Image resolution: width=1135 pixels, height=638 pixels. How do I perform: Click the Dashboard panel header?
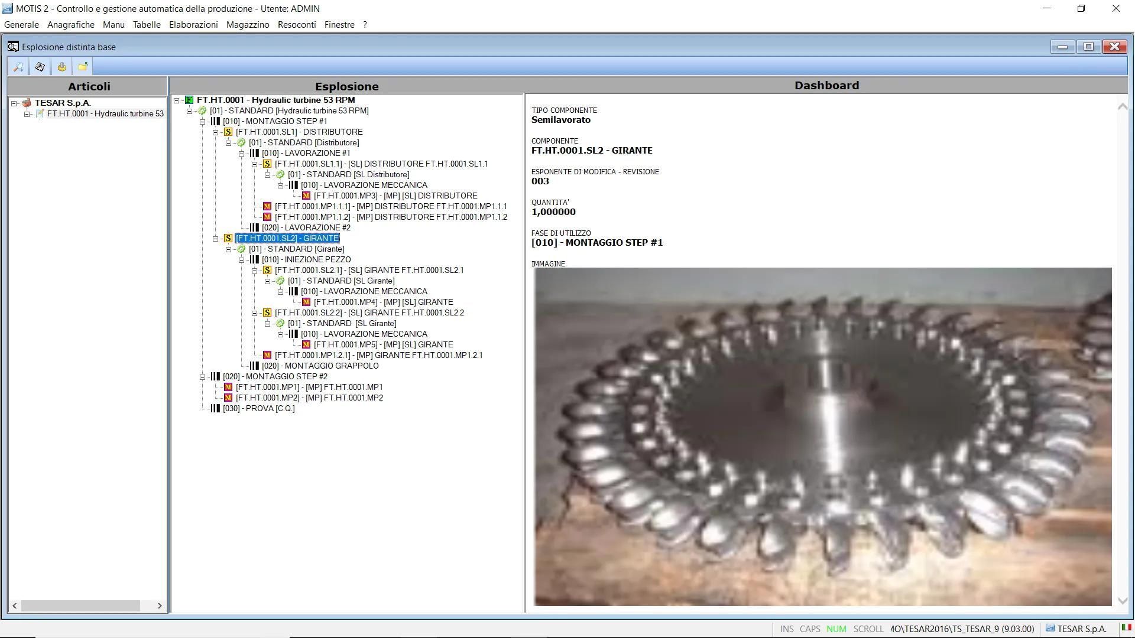click(x=826, y=85)
